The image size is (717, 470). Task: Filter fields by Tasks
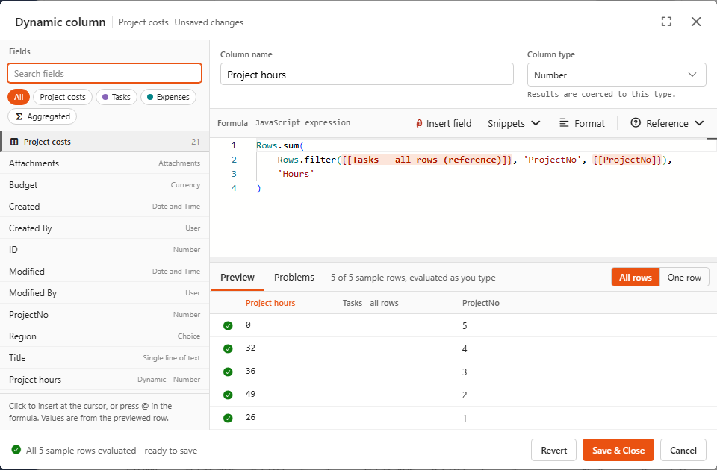117,97
